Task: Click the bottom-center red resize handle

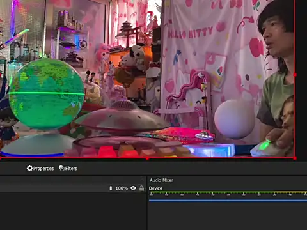Action: coord(147,158)
